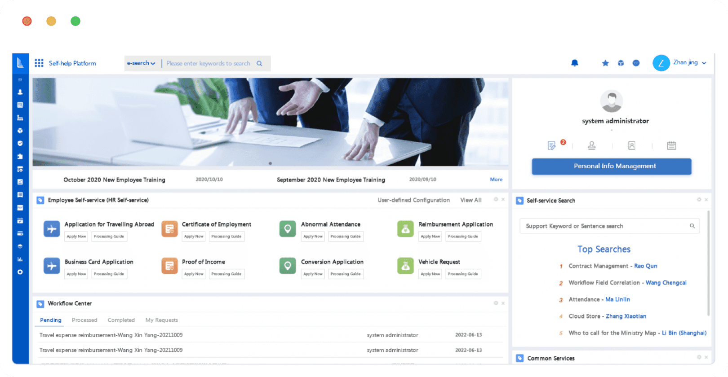The height and width of the screenshot is (377, 728).
Task: Open the notification bell icon
Action: coord(574,63)
